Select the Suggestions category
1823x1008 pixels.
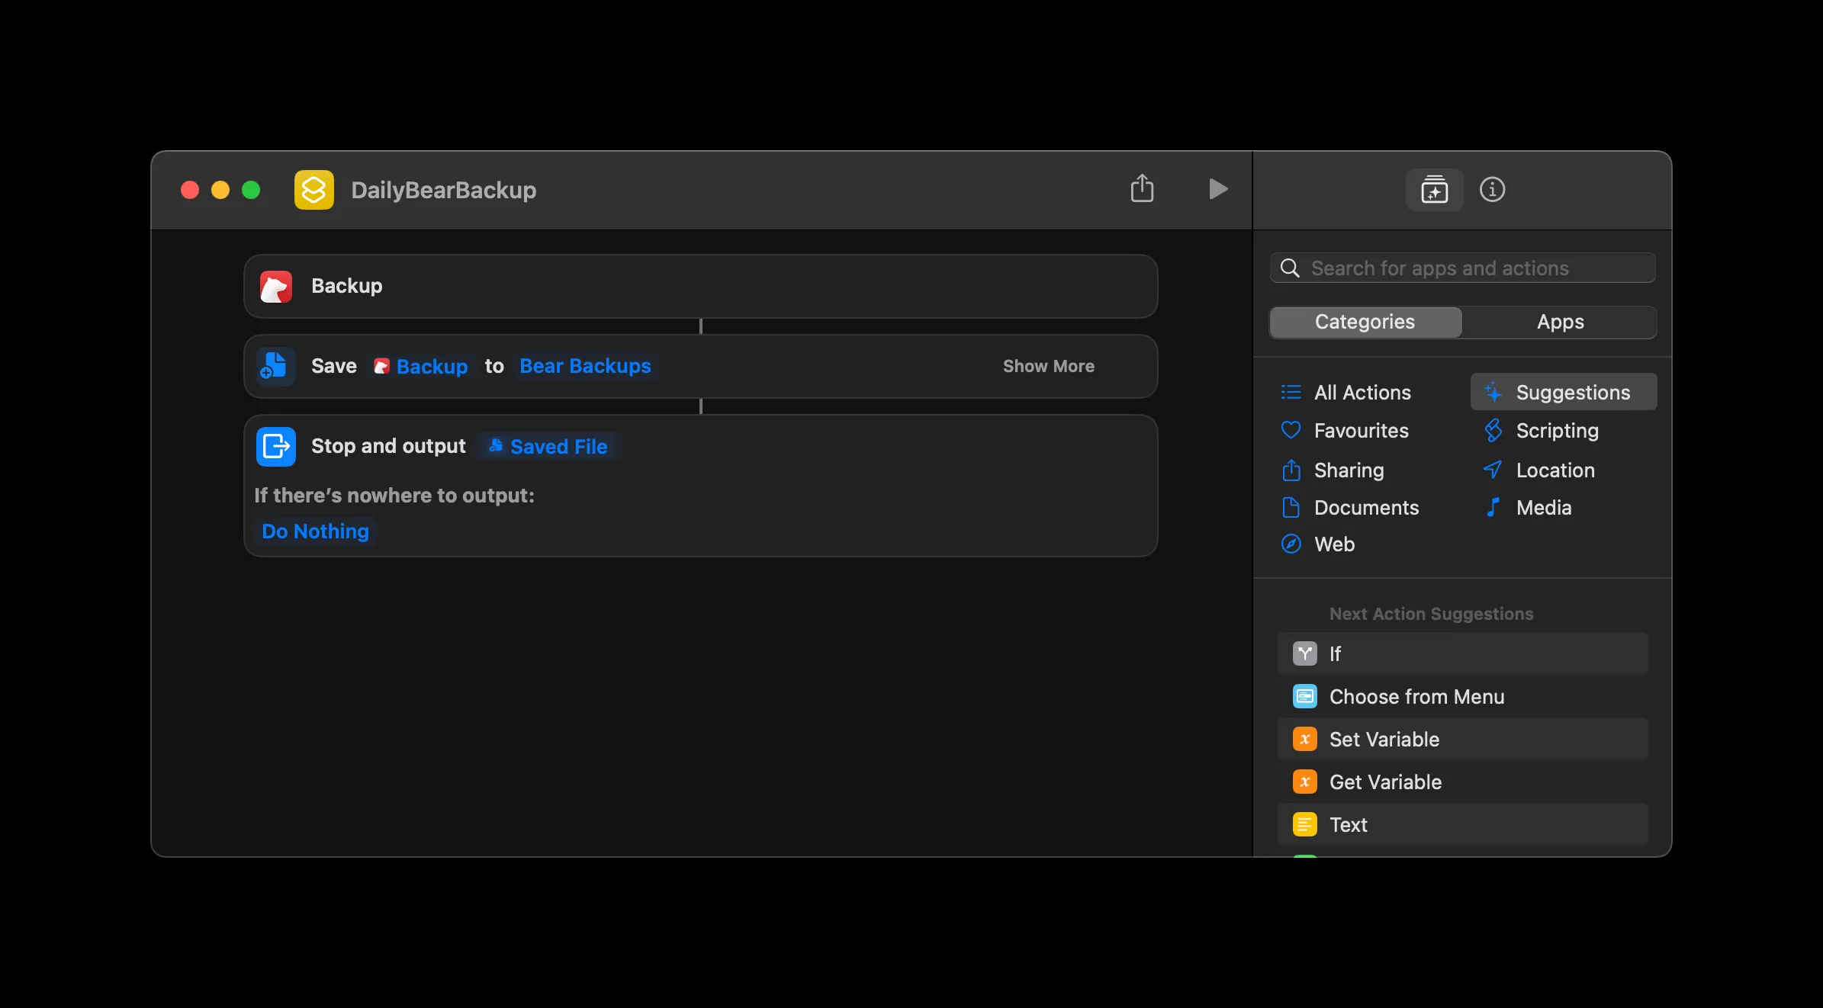pyautogui.click(x=1562, y=391)
